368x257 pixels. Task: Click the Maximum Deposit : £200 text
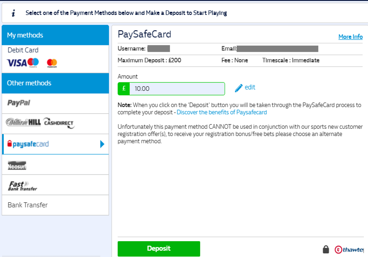[149, 60]
